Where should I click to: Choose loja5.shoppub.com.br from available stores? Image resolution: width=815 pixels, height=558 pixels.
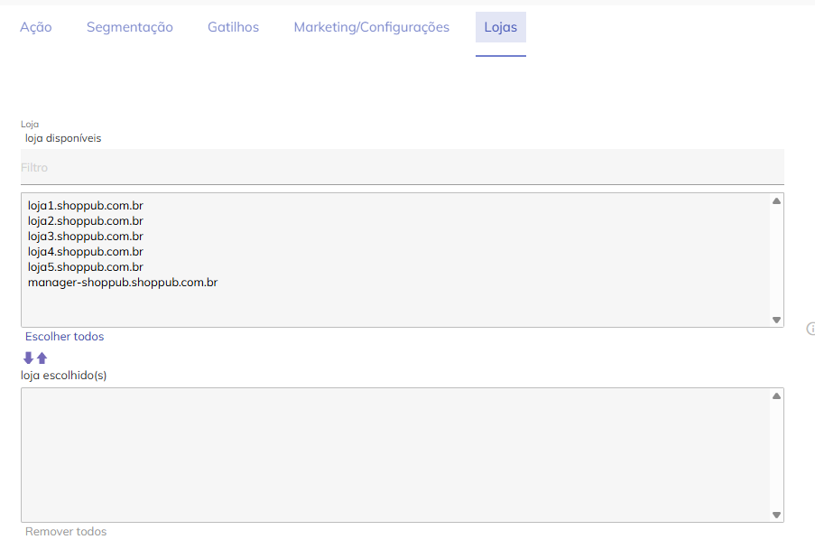[86, 267]
